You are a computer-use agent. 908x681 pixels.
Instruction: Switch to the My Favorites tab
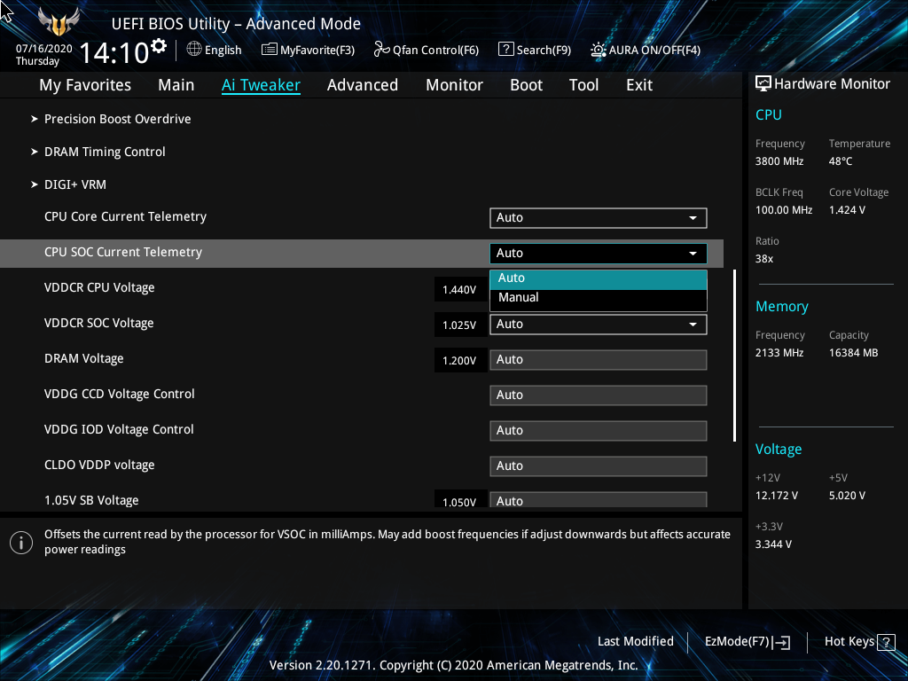tap(85, 85)
